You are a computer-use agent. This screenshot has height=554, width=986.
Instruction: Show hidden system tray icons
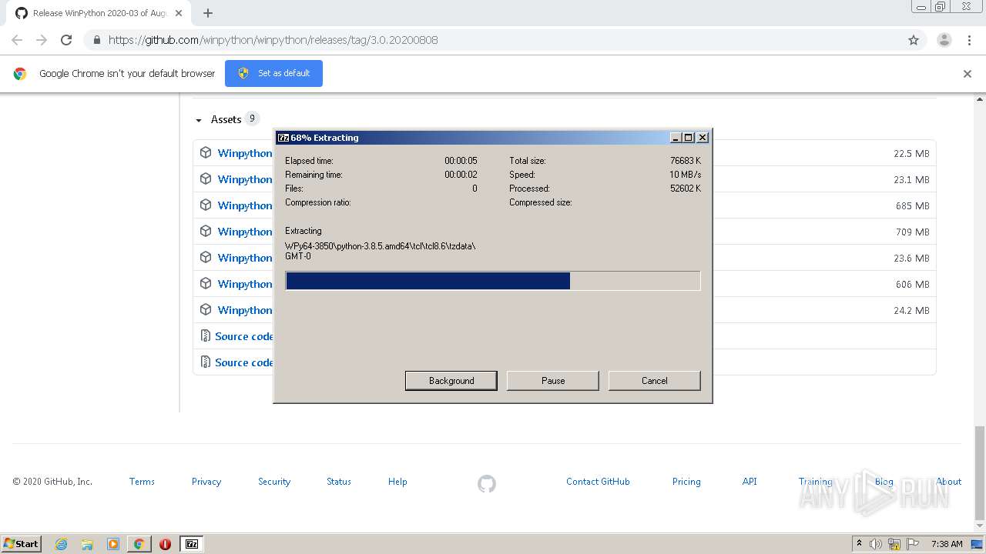pyautogui.click(x=859, y=544)
